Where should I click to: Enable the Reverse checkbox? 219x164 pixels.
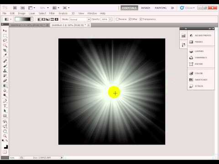117,19
